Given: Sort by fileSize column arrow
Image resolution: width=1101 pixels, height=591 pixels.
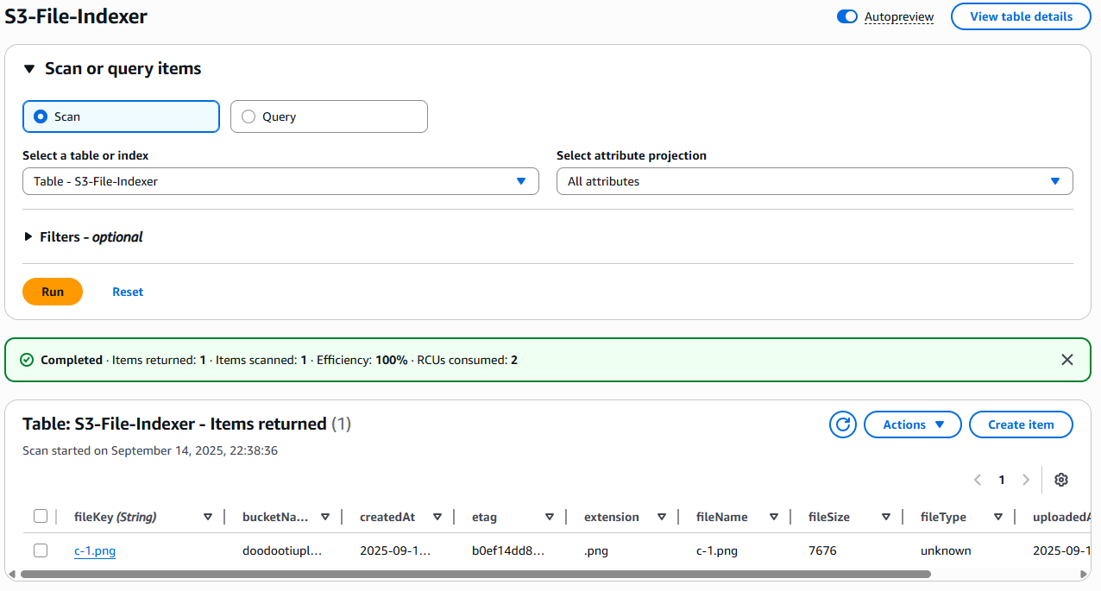Looking at the screenshot, I should 886,517.
